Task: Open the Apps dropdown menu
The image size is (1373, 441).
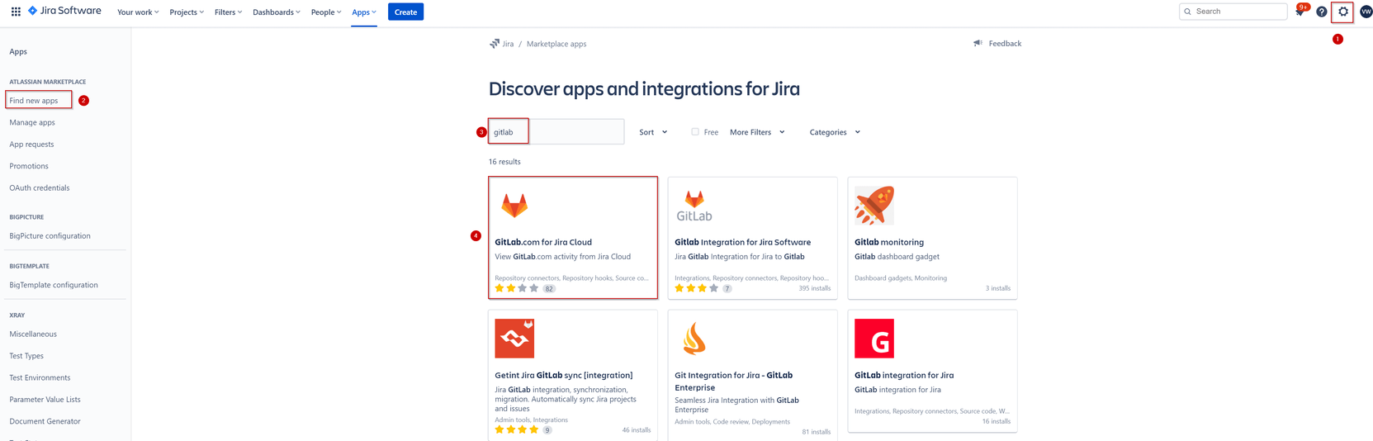Action: 364,12
